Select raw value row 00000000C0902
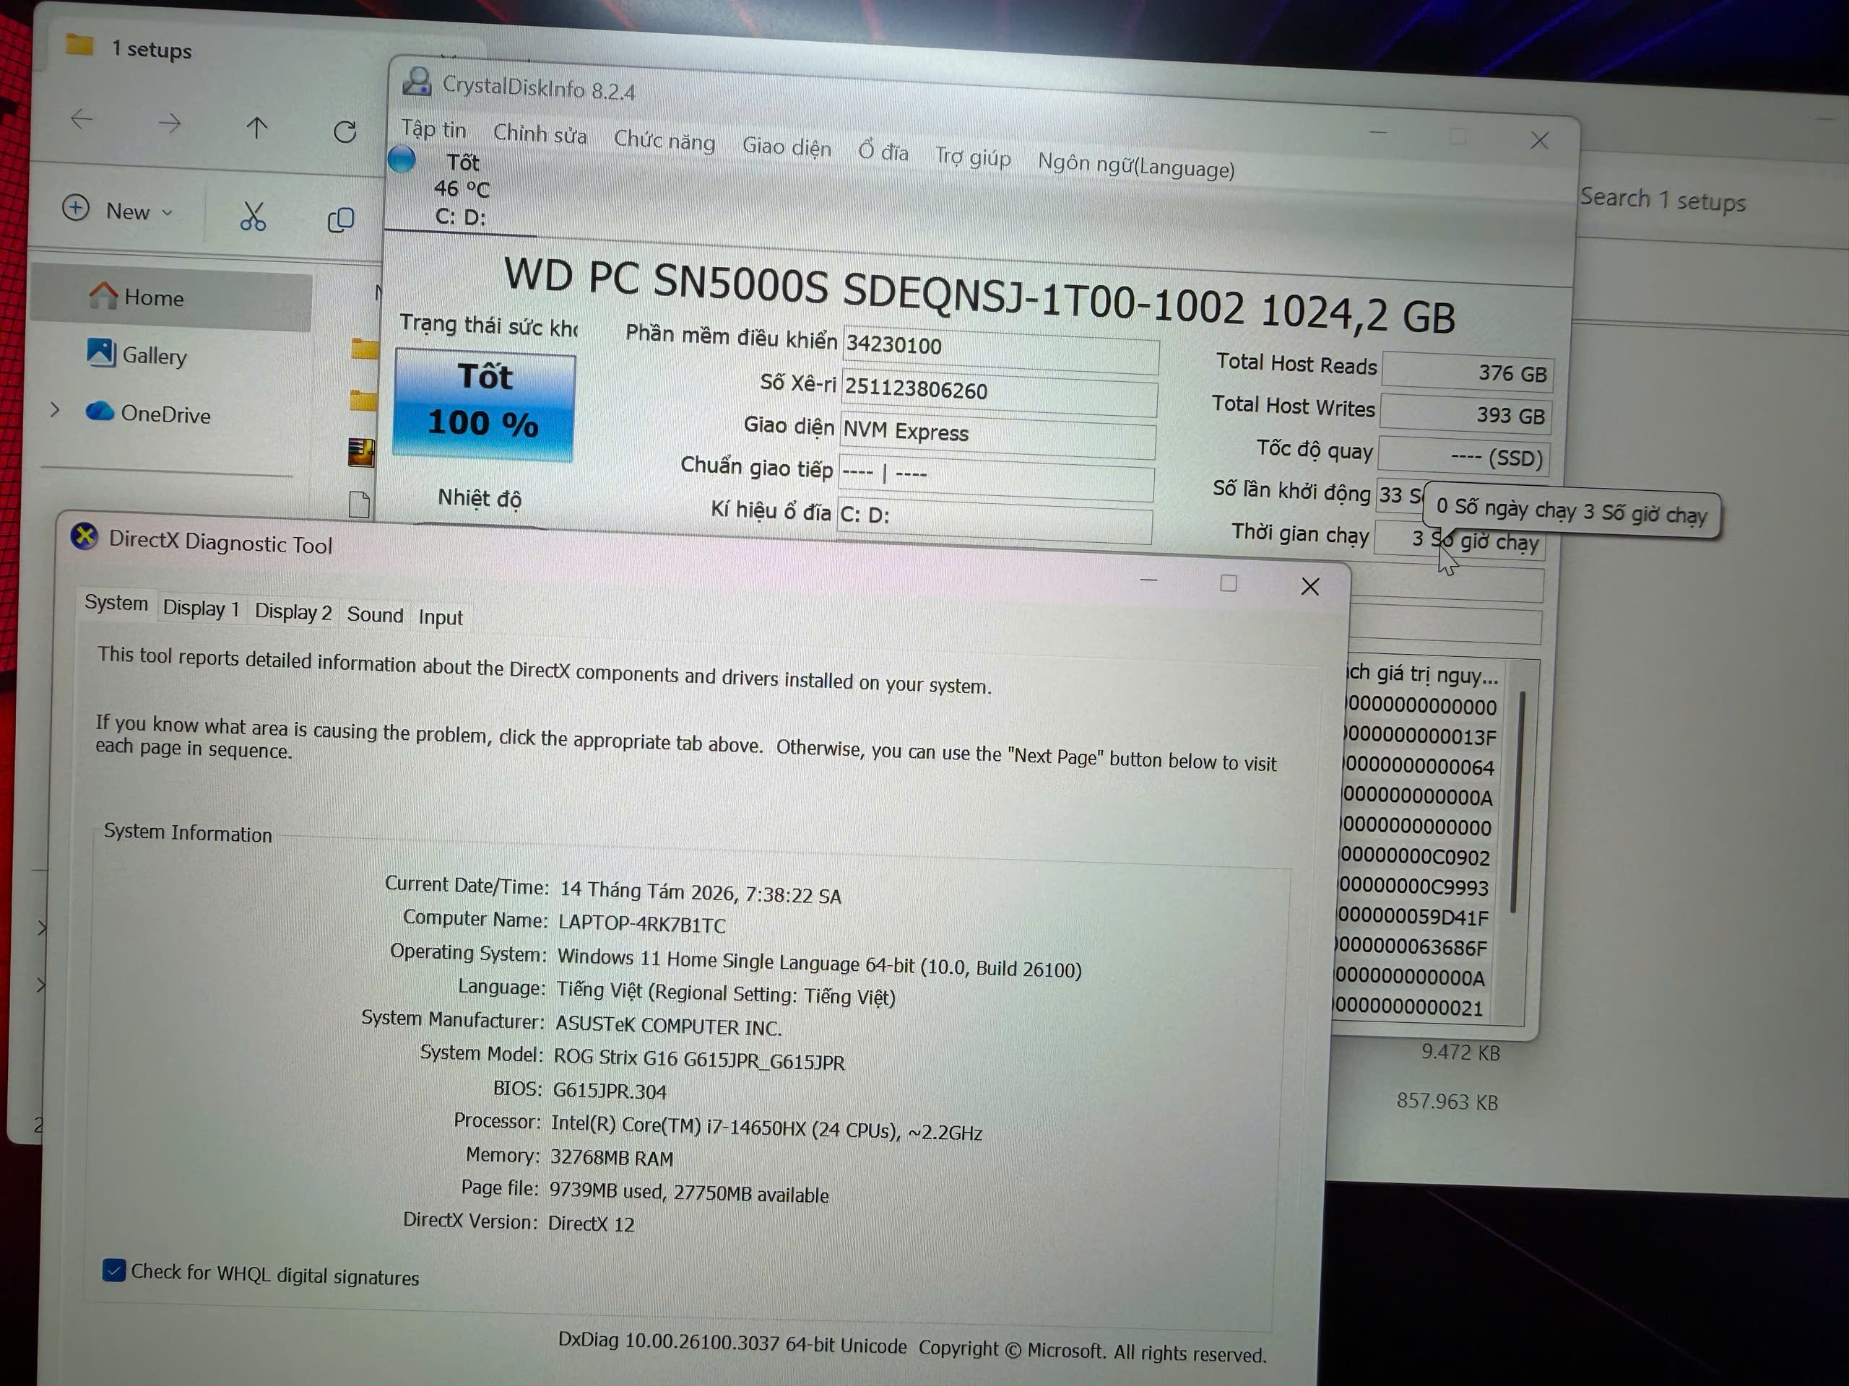 point(1414,857)
